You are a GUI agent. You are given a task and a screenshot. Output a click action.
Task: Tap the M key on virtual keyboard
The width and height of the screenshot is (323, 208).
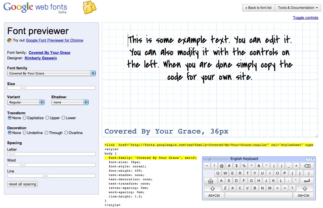pyautogui.click(x=270, y=188)
